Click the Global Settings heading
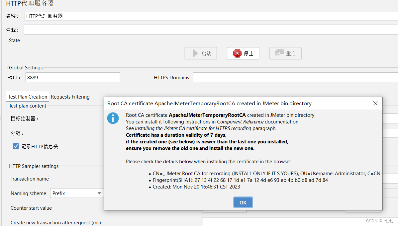This screenshot has height=226, width=398. pos(26,68)
